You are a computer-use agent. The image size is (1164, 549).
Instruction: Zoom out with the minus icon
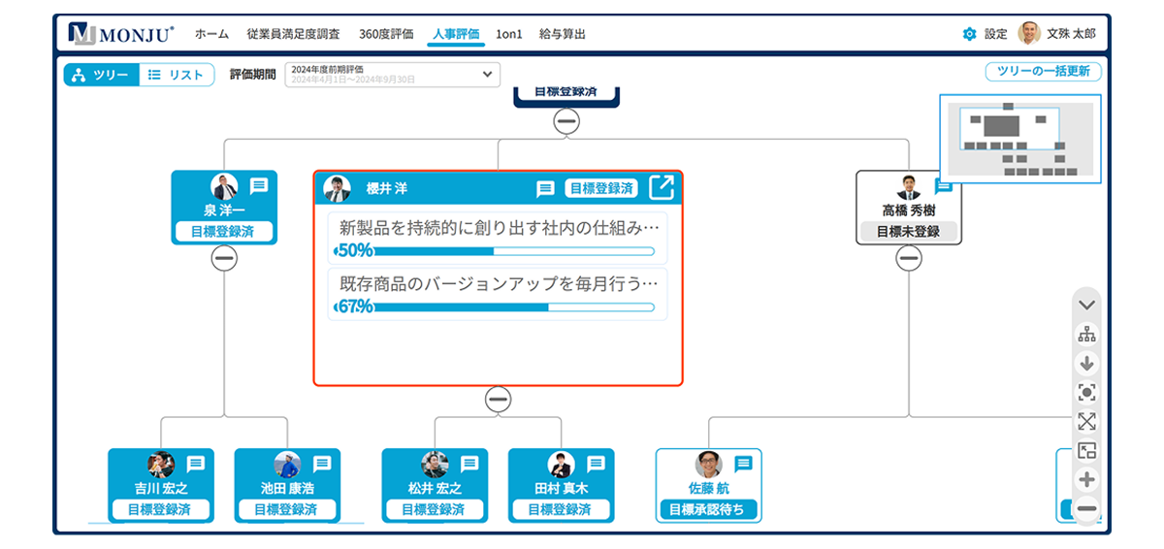[x=1086, y=508]
